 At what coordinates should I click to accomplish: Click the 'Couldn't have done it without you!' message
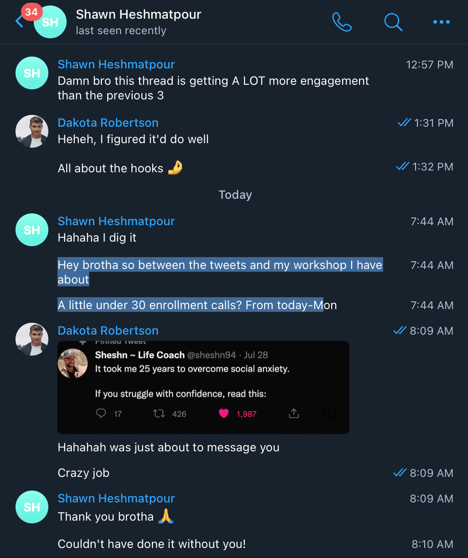tap(151, 544)
